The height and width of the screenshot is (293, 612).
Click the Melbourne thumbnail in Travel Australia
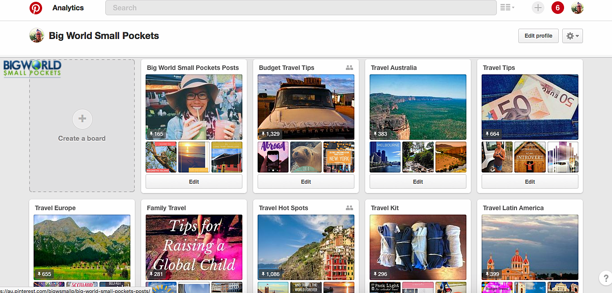385,157
